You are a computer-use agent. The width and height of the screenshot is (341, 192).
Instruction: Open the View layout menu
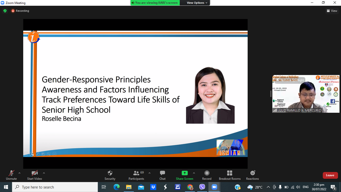[332, 11]
